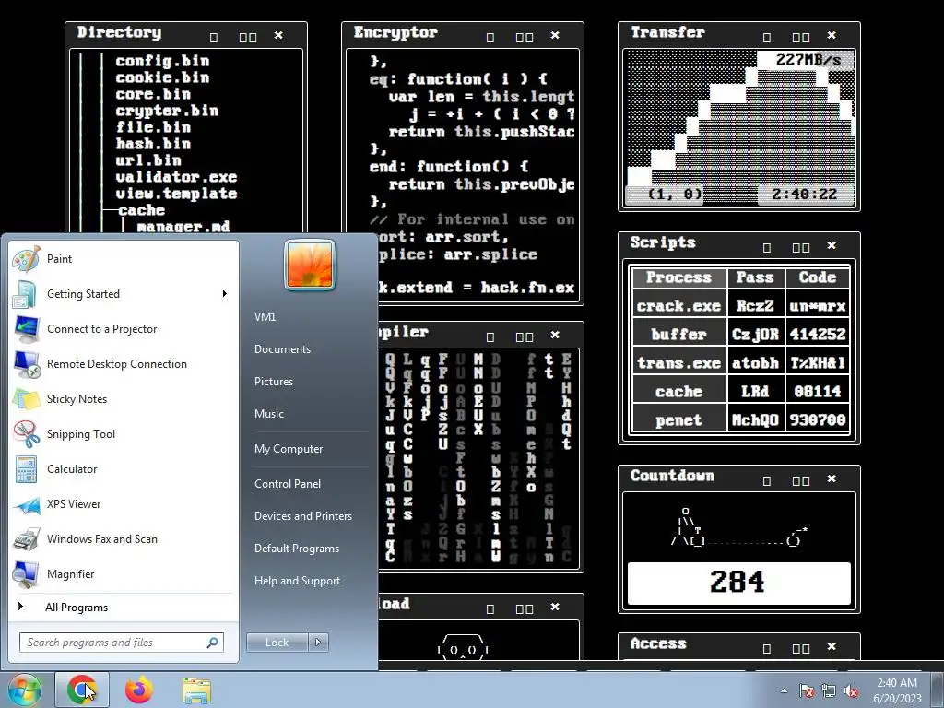Minimize the Encryptor window
The image size is (944, 708).
[490, 37]
